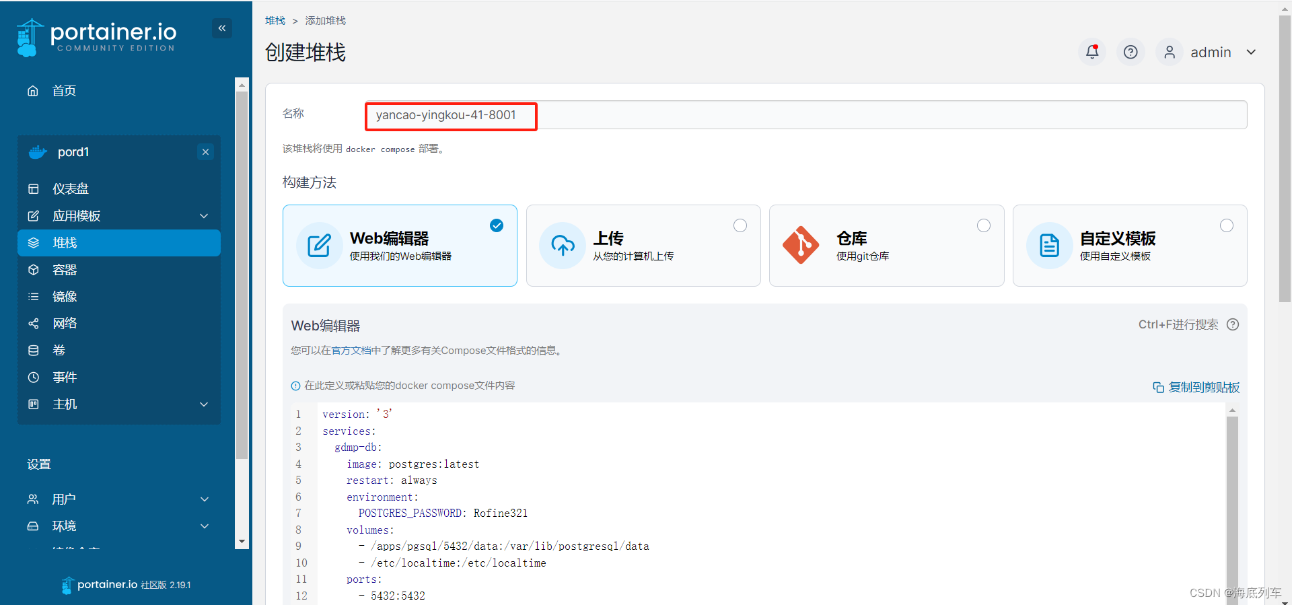Click the drive icon beside 环境
The image size is (1292, 605).
point(32,526)
